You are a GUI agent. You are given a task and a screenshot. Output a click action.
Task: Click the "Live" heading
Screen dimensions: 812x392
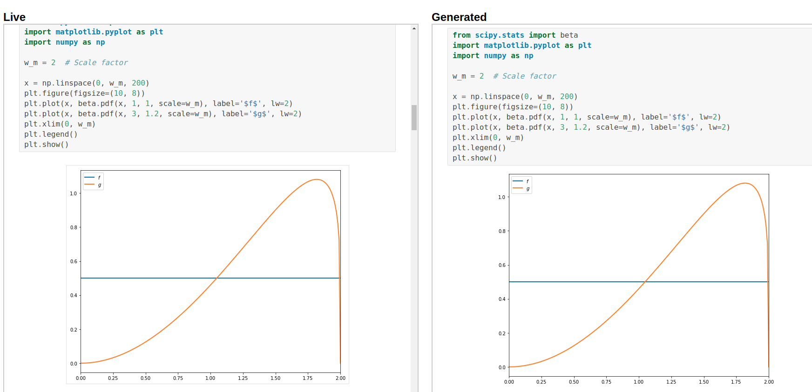[x=14, y=17]
